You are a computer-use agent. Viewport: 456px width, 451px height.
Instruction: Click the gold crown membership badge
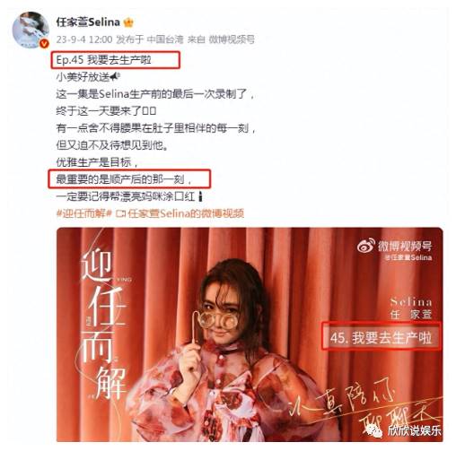(x=128, y=22)
